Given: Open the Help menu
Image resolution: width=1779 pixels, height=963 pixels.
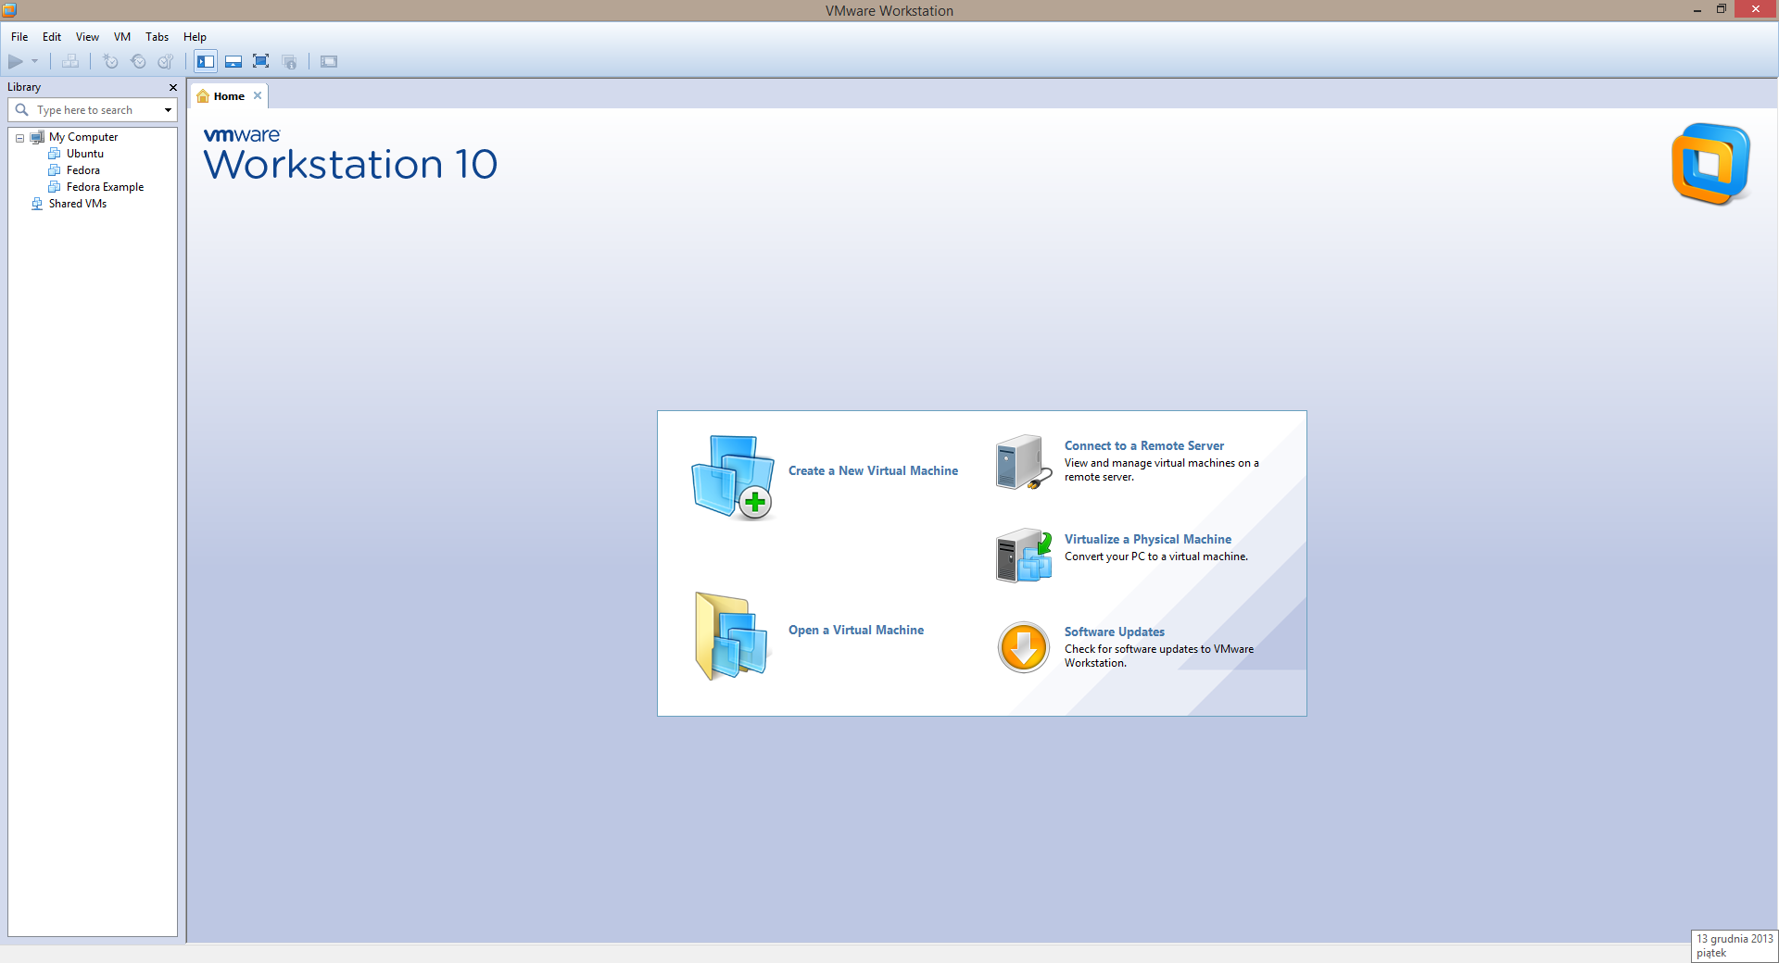Looking at the screenshot, I should click(195, 37).
